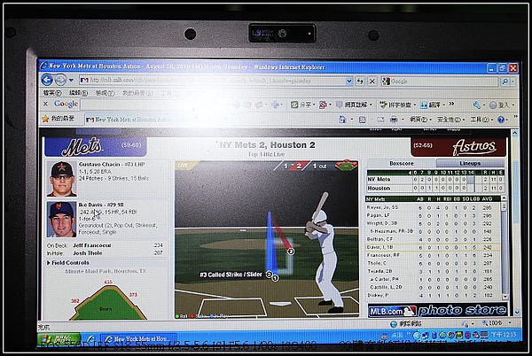
Task: Switch to the Boxscore tab
Action: click(402, 163)
